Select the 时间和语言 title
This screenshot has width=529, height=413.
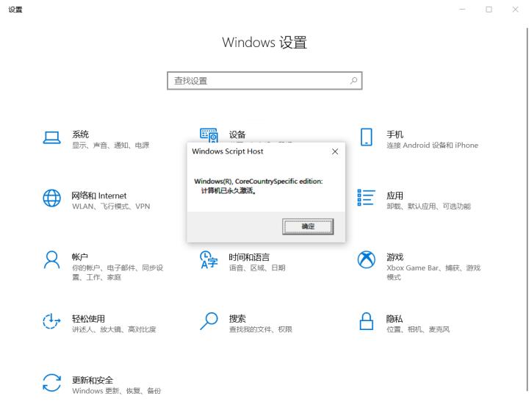coord(249,257)
